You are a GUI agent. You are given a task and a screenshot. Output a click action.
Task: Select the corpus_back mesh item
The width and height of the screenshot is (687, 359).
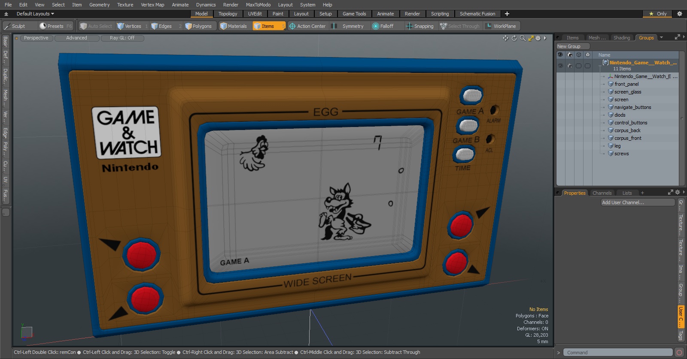point(627,130)
